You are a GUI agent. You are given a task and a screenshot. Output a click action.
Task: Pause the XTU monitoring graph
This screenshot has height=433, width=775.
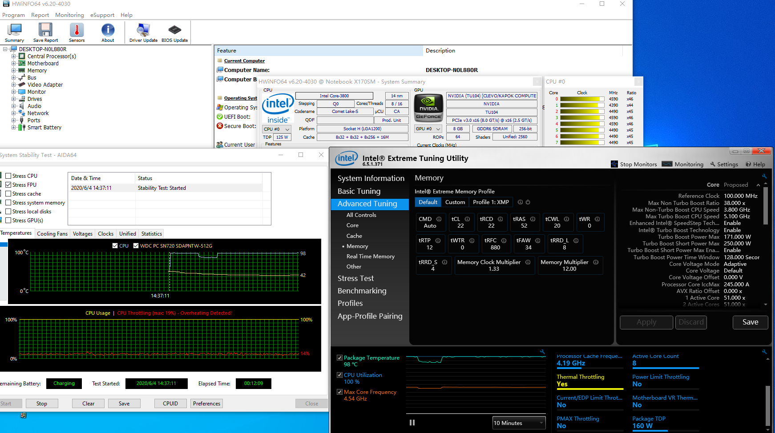coord(412,423)
